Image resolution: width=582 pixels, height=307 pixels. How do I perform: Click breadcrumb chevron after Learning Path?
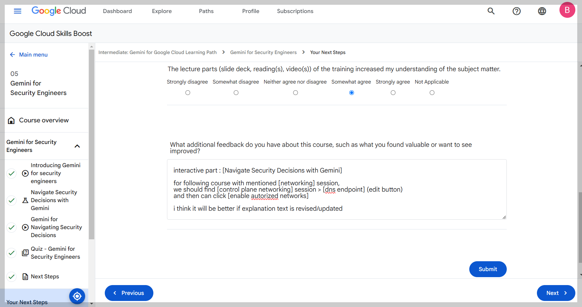click(x=224, y=52)
